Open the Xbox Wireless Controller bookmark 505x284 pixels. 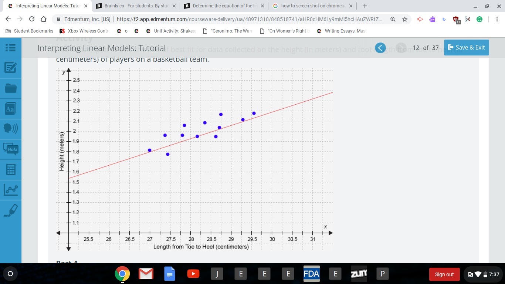click(x=85, y=31)
